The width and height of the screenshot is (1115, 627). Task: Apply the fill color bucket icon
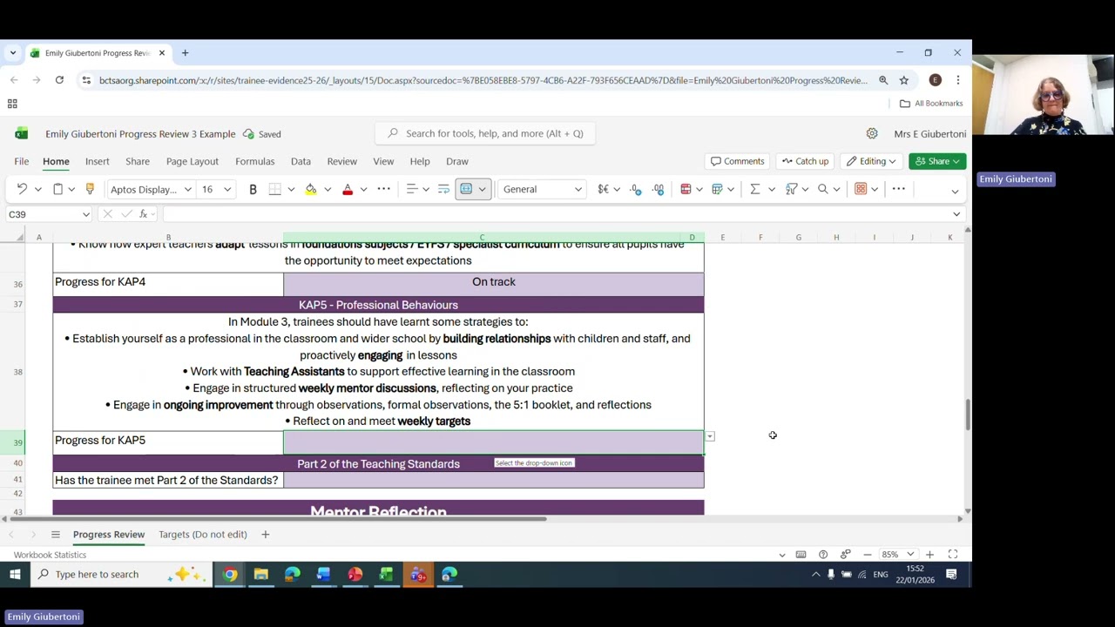click(311, 189)
